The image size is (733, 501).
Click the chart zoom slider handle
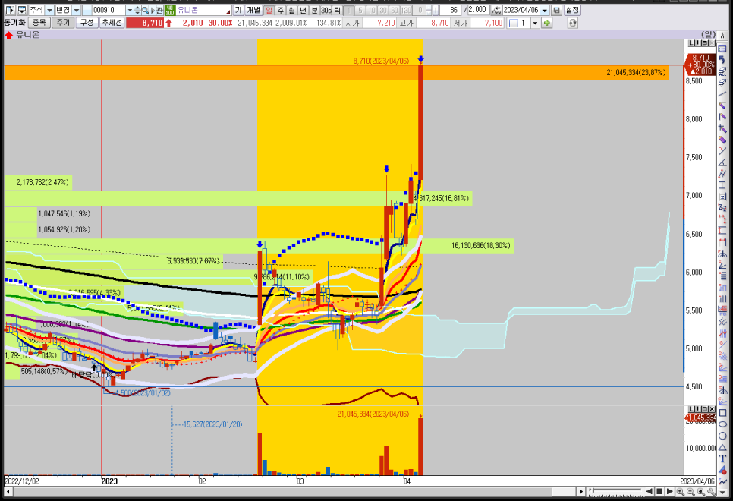click(593, 490)
